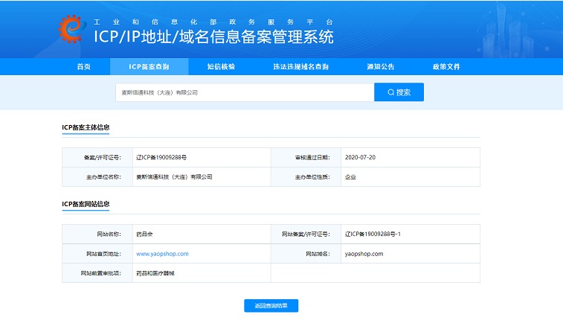Image resolution: width=563 pixels, height=332 pixels.
Task: Click the magnifier 搜索 search button
Action: 399,92
